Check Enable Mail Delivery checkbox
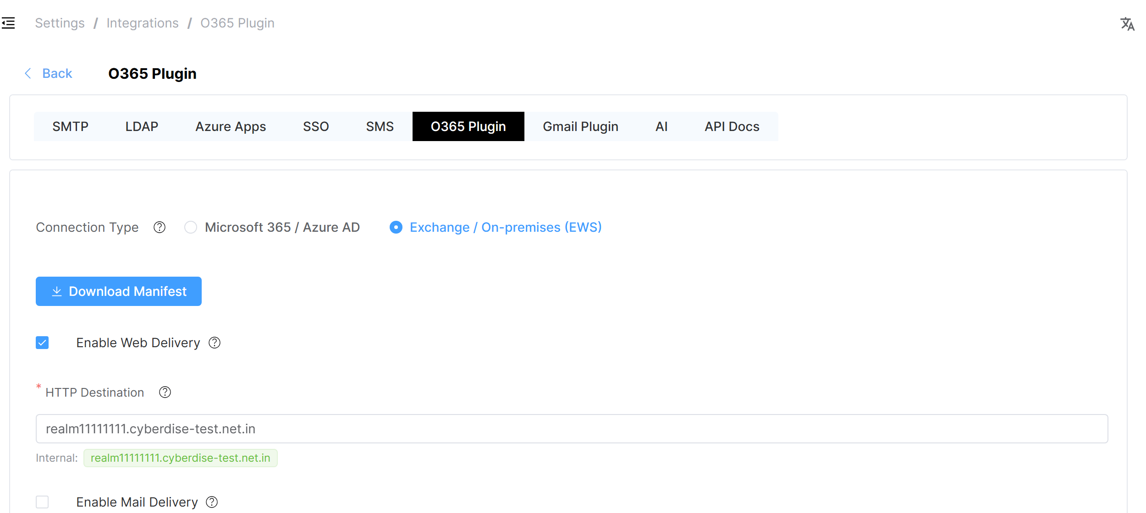1146x513 pixels. (42, 502)
